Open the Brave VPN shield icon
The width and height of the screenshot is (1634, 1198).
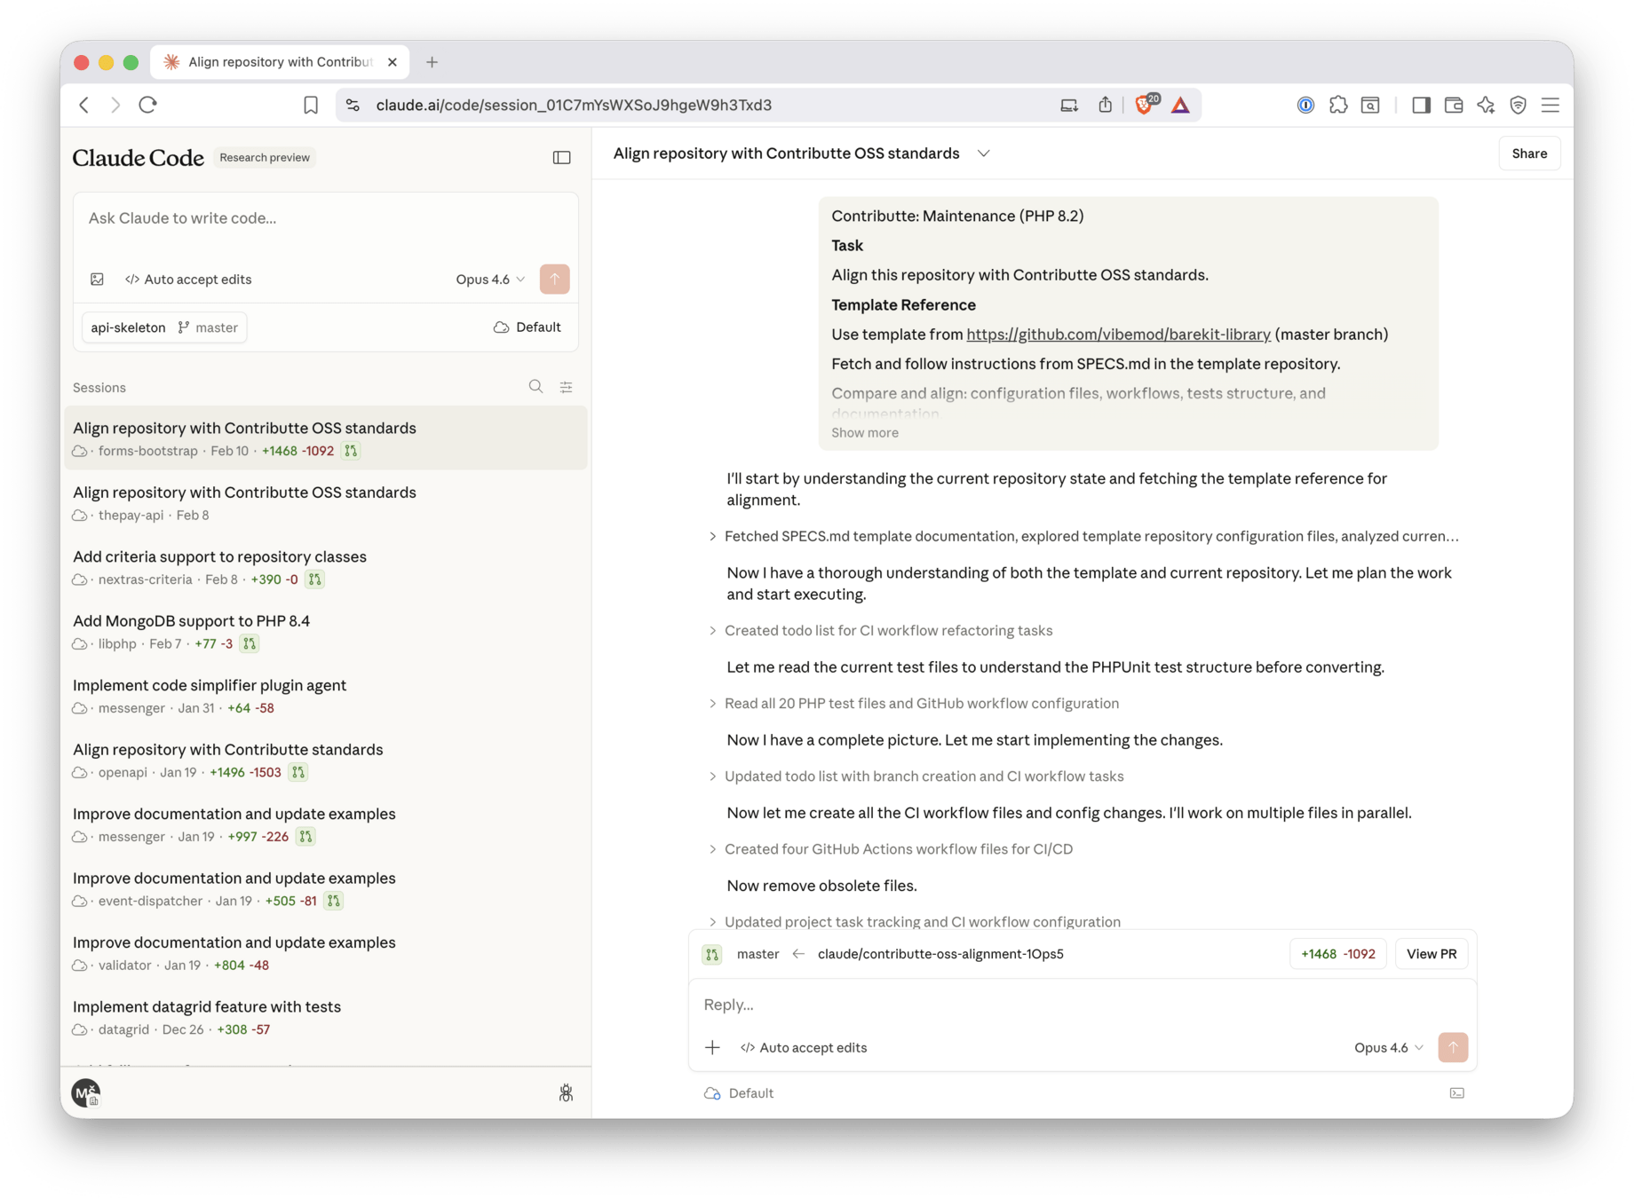click(1518, 105)
